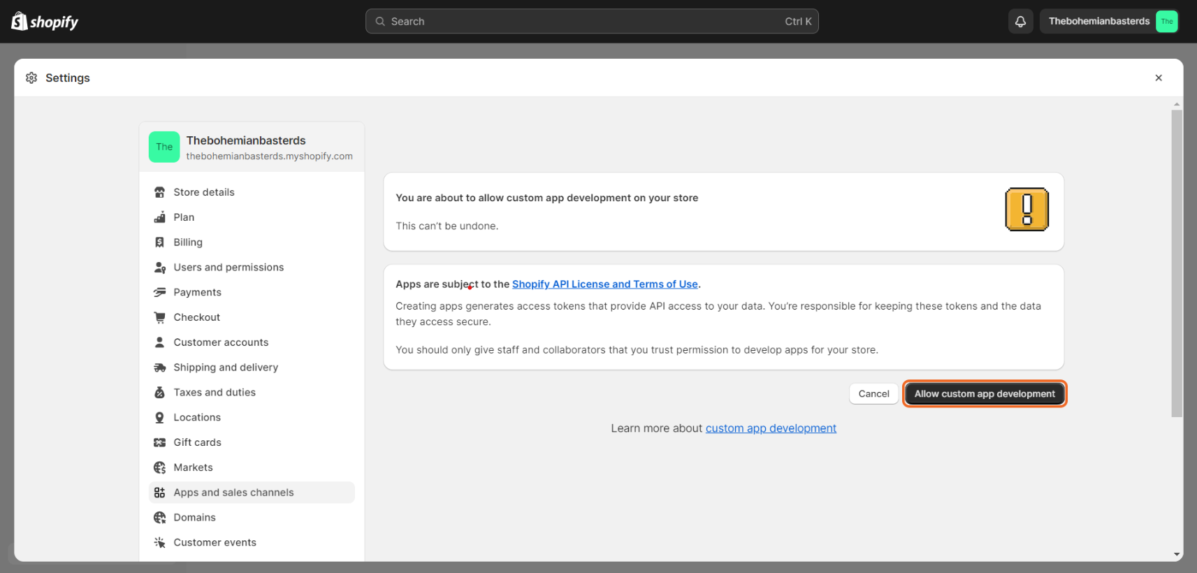Click the Checkout cart icon
Image resolution: width=1197 pixels, height=573 pixels.
tap(159, 317)
